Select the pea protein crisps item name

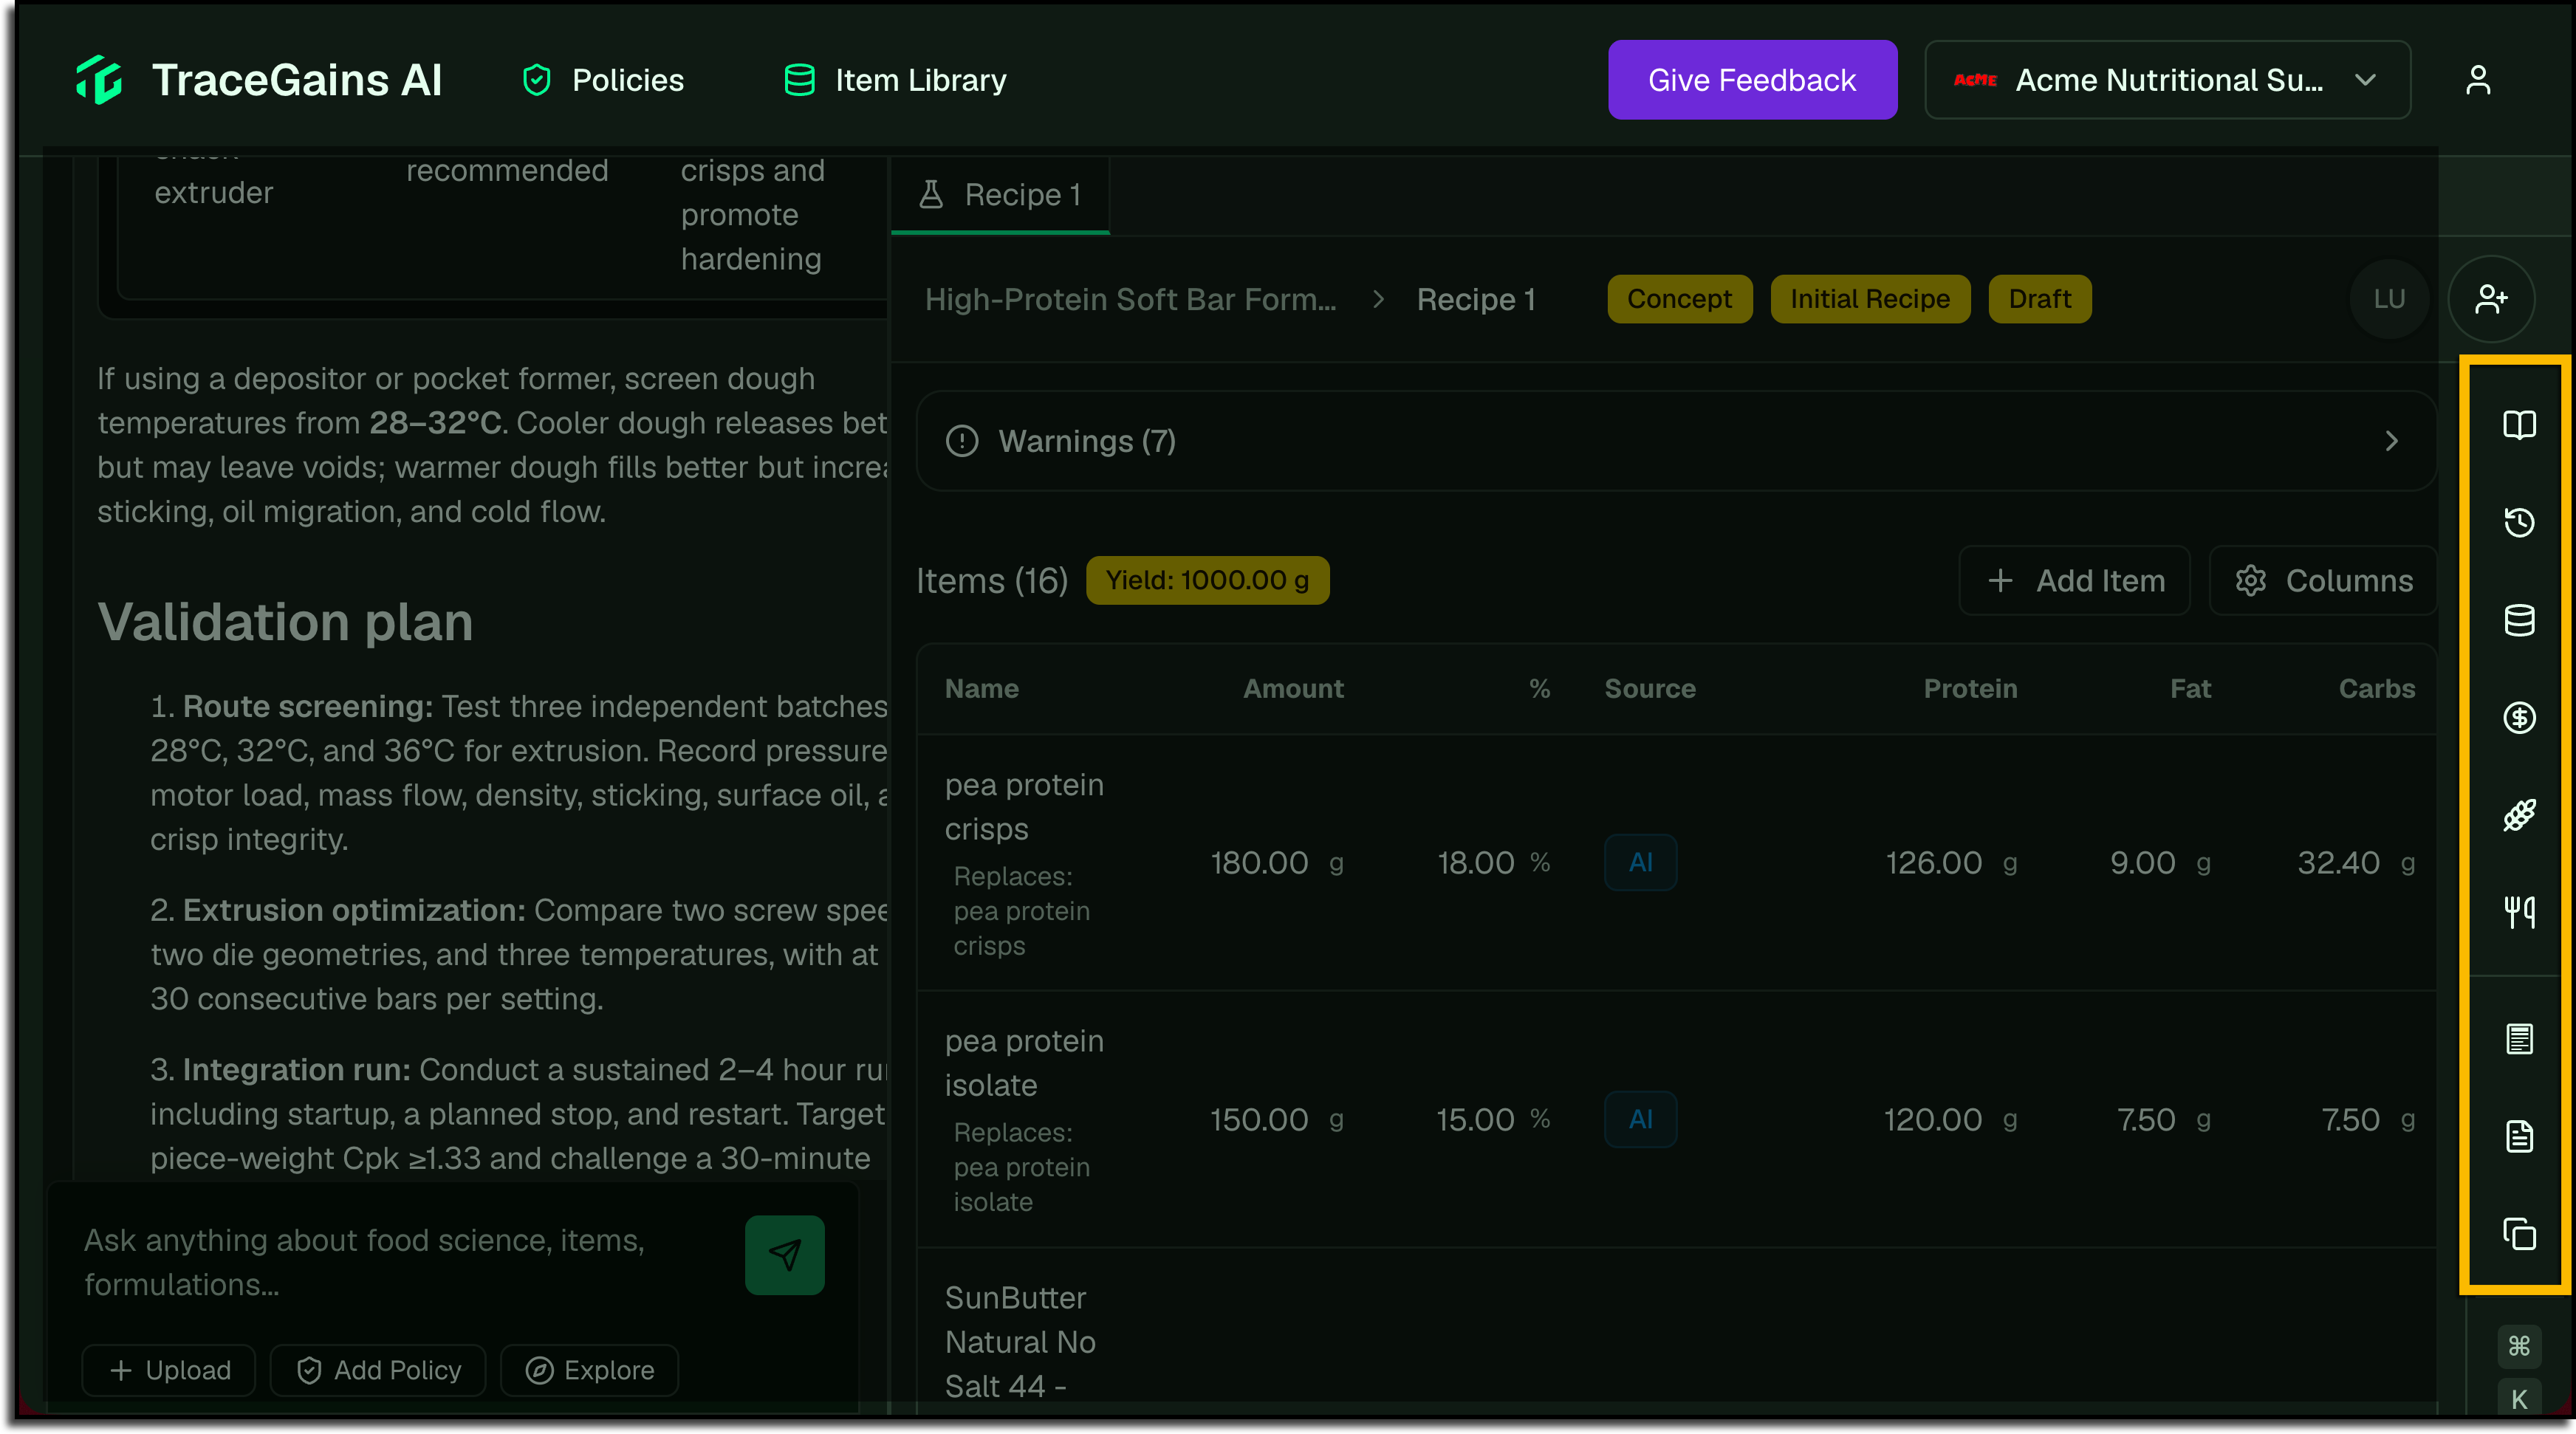click(x=1024, y=807)
